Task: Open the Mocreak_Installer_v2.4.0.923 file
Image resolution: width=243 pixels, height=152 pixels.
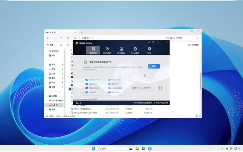Action: [x=85, y=113]
